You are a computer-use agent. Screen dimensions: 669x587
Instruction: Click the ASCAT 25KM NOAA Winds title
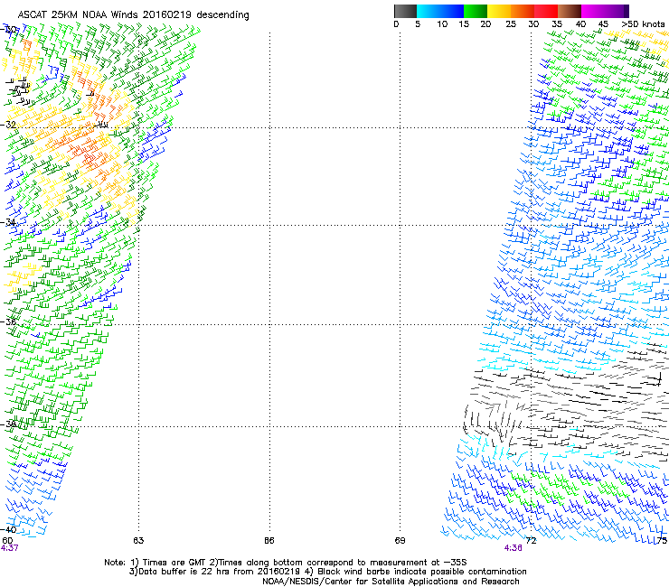click(x=133, y=14)
